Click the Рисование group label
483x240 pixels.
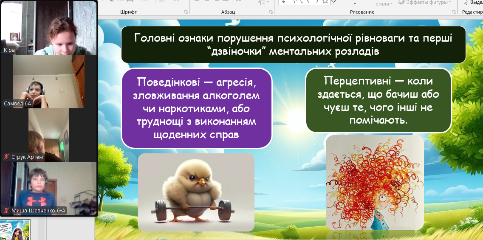pyautogui.click(x=362, y=12)
